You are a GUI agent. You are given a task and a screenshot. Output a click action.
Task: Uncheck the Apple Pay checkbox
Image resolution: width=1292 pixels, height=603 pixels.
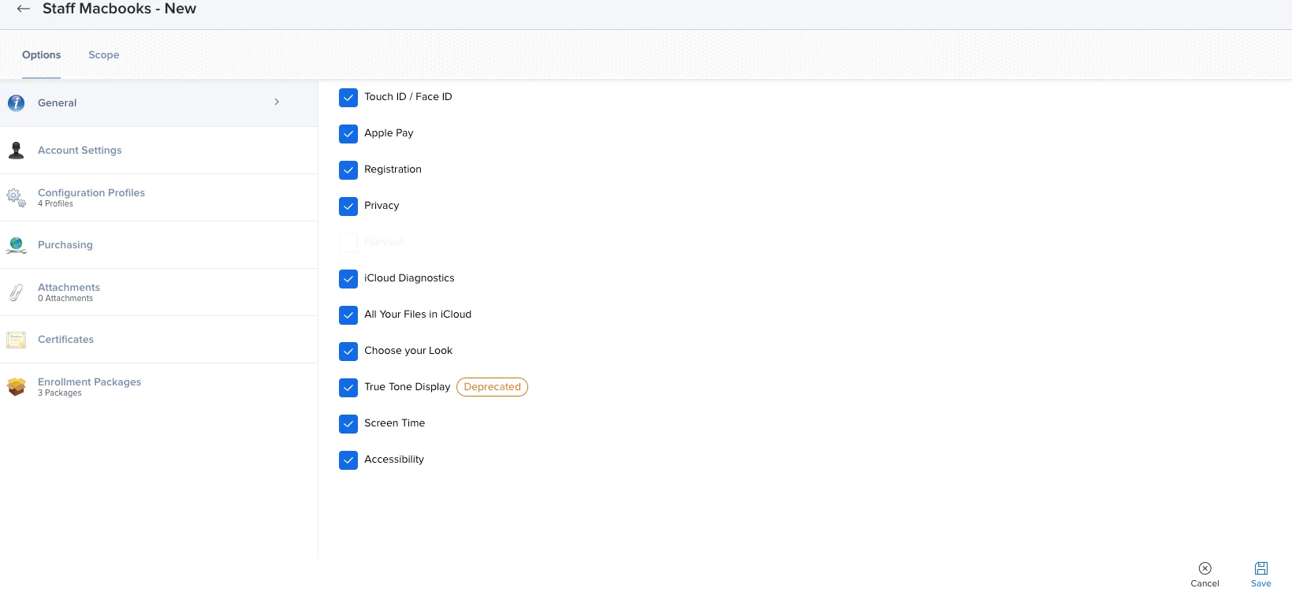tap(348, 133)
